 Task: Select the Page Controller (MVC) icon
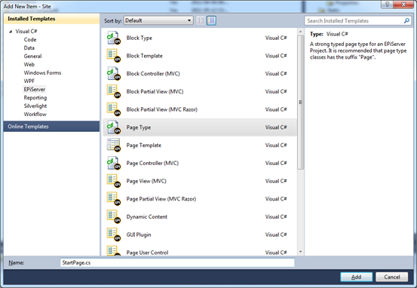pos(114,163)
